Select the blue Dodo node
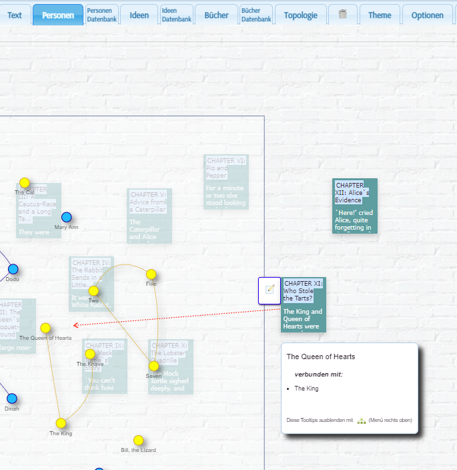This screenshot has width=457, height=470. coord(13,269)
